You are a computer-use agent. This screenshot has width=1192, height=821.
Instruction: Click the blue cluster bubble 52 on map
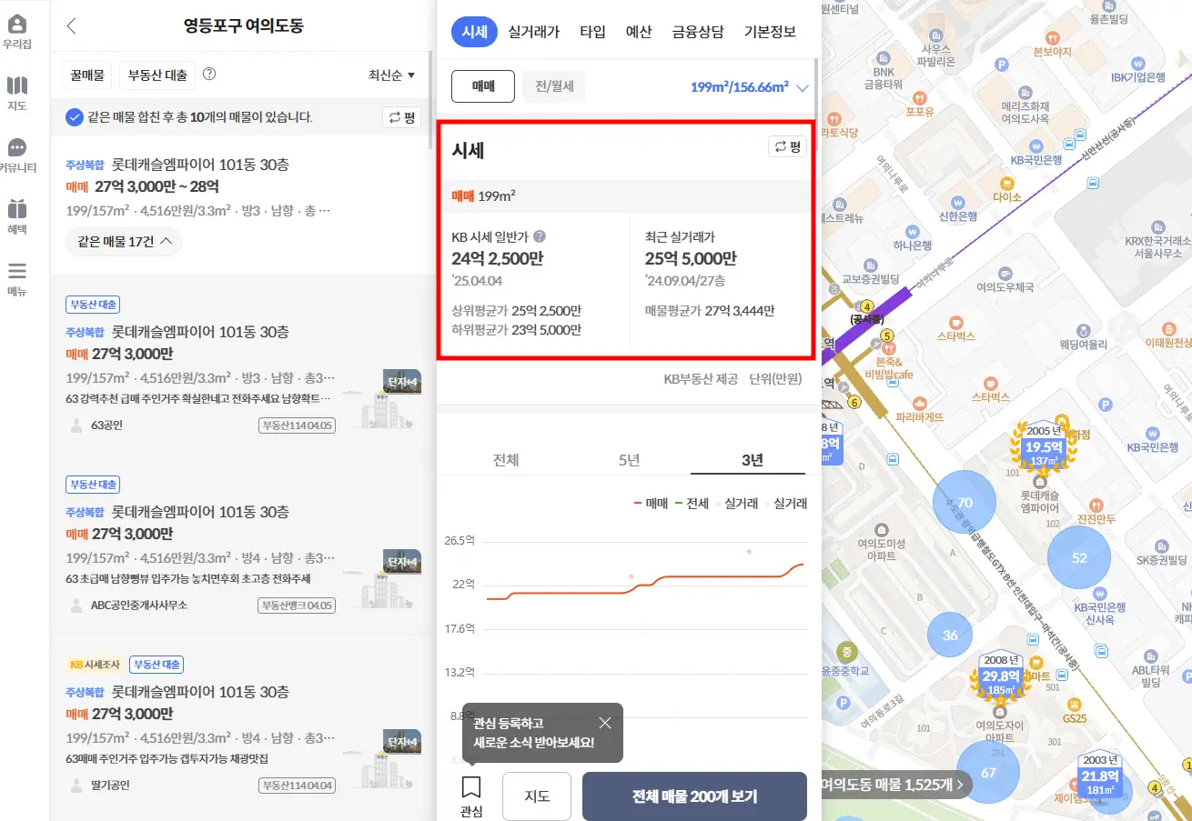point(1079,557)
